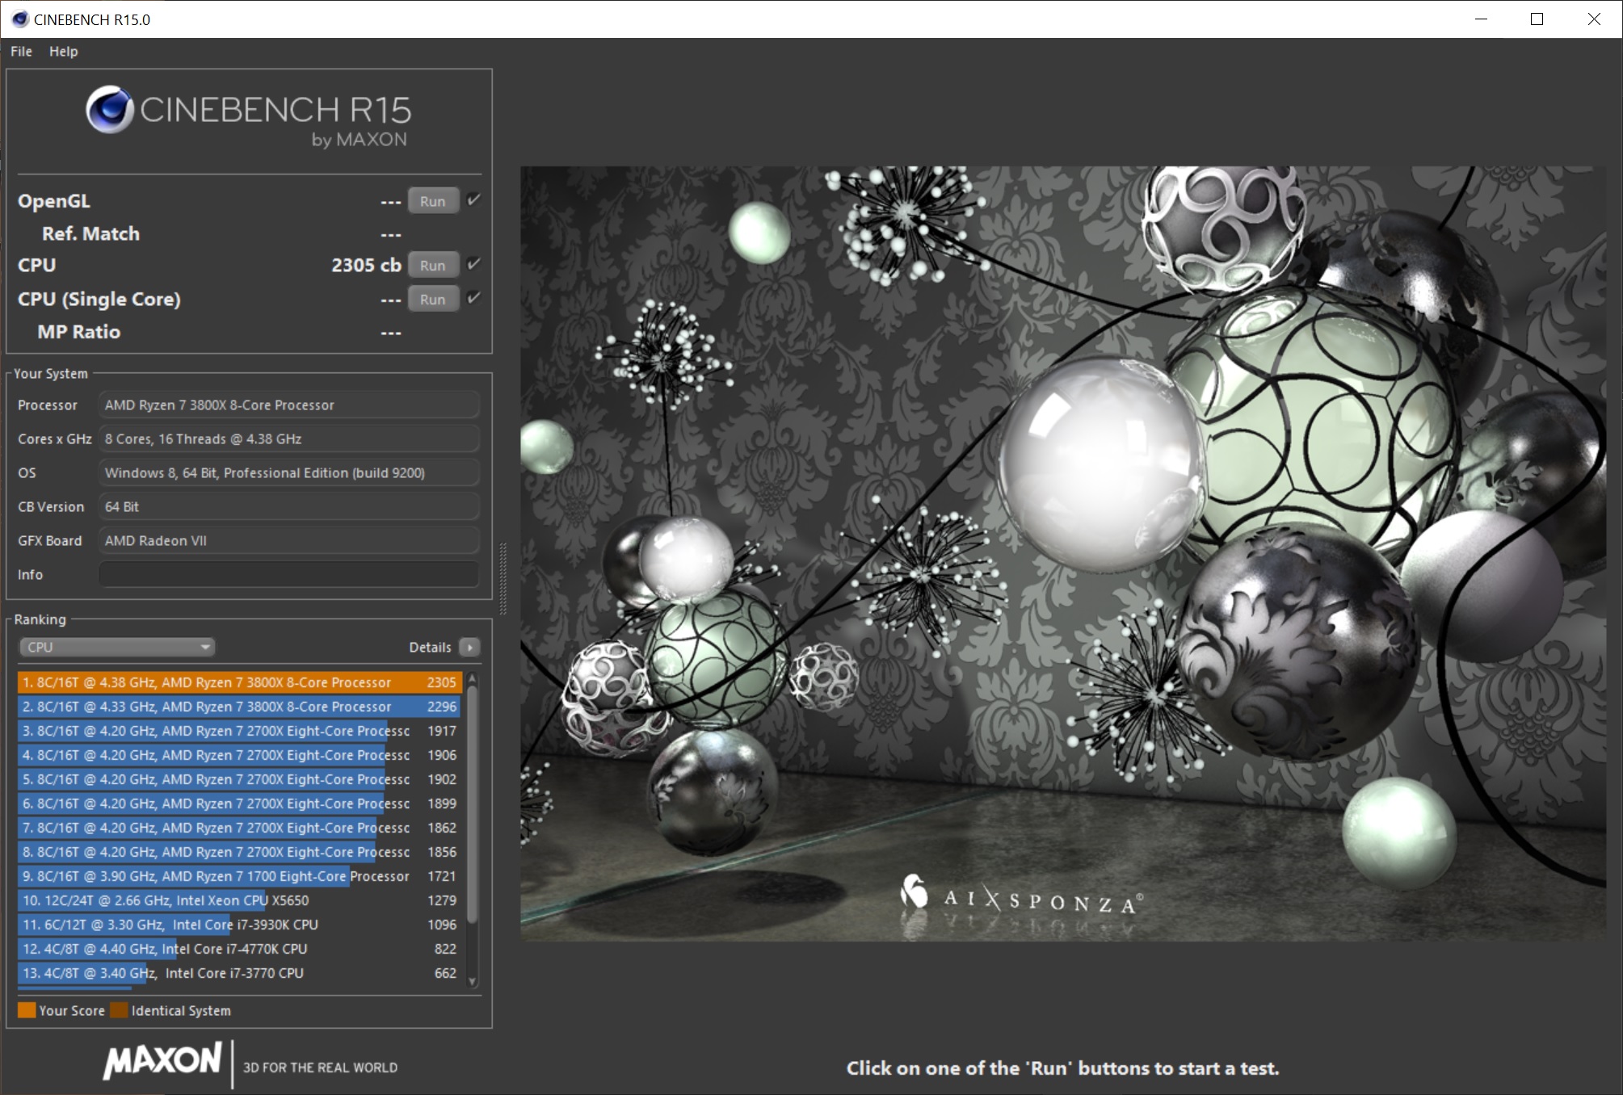1623x1095 pixels.
Task: Click the Cinebench icon in title bar
Action: (x=20, y=19)
